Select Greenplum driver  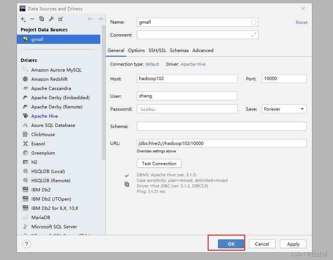pos(43,153)
